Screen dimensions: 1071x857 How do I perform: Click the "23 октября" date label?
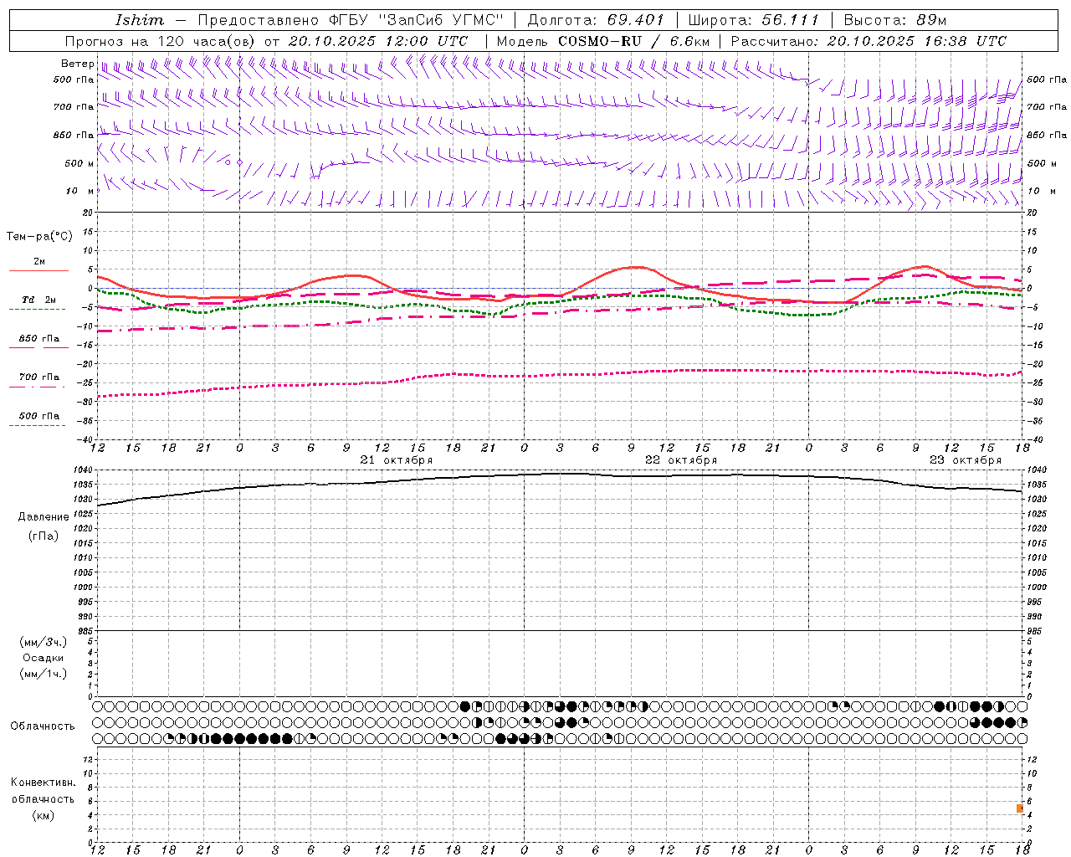pyautogui.click(x=966, y=460)
